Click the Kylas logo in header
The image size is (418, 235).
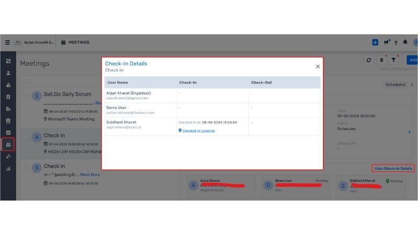(x=18, y=42)
